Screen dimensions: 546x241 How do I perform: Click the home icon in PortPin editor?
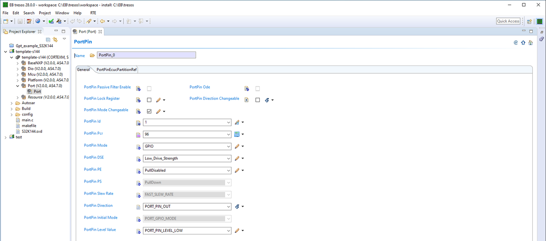pyautogui.click(x=530, y=42)
